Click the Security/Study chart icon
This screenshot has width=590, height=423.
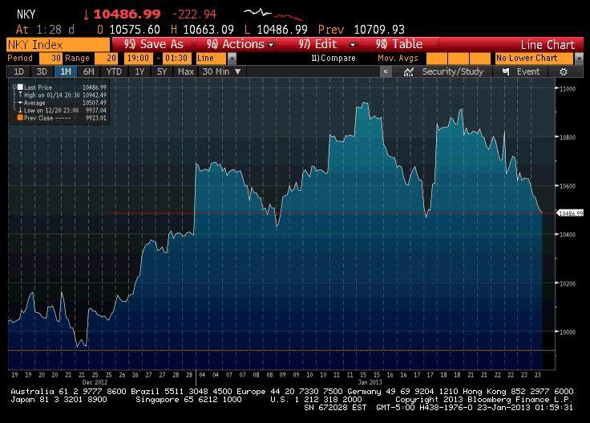pos(409,72)
